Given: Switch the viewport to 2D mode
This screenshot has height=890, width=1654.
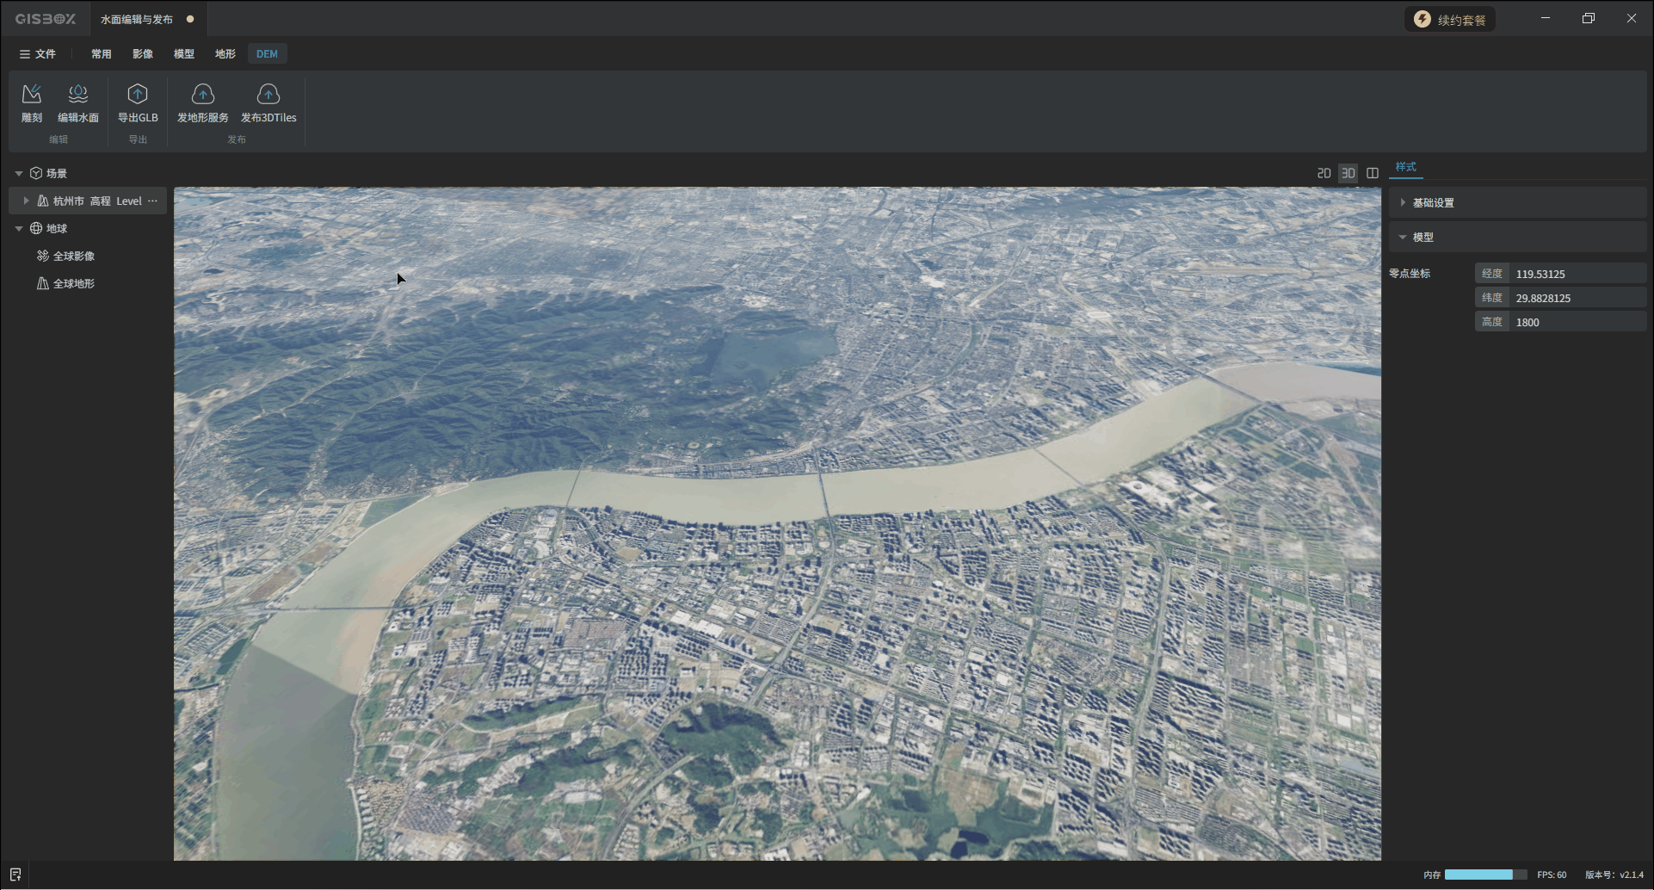Looking at the screenshot, I should (x=1324, y=173).
